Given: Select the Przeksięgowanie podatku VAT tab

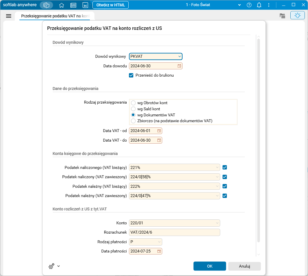Looking at the screenshot, I should (55, 16).
